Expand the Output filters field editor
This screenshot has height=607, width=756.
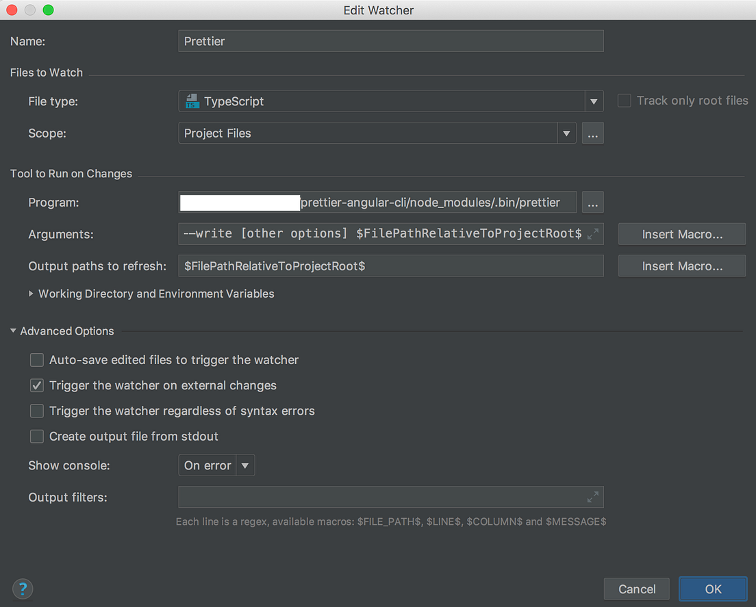[x=593, y=497]
